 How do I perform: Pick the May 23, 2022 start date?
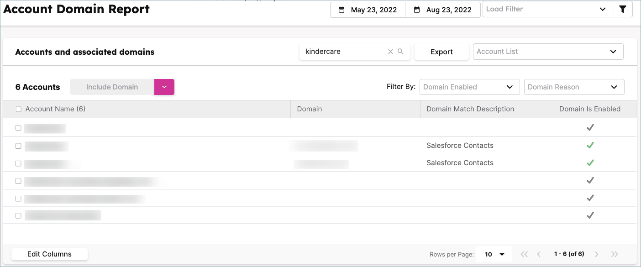point(368,10)
